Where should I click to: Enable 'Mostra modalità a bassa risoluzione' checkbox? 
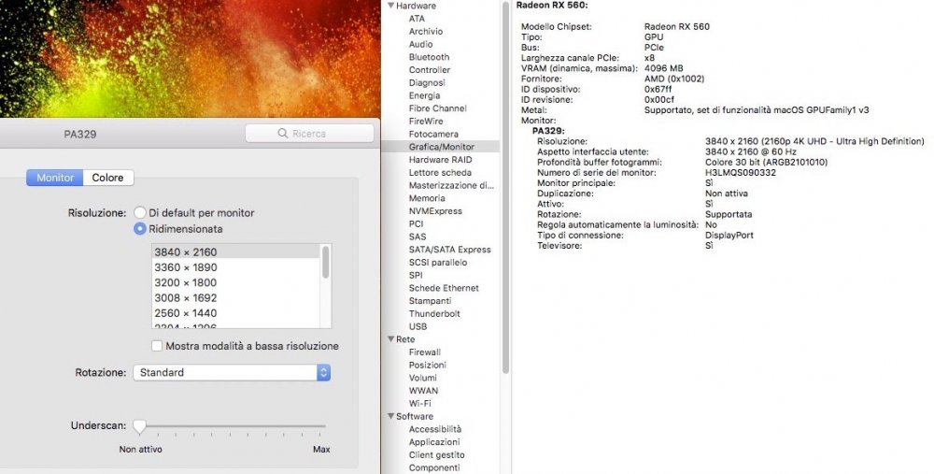click(157, 346)
